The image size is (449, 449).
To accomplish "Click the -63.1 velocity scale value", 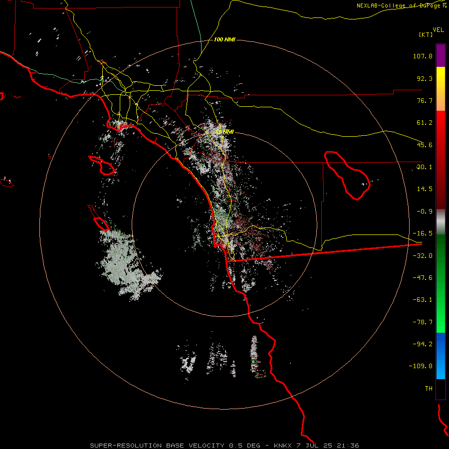I will pos(423,300).
